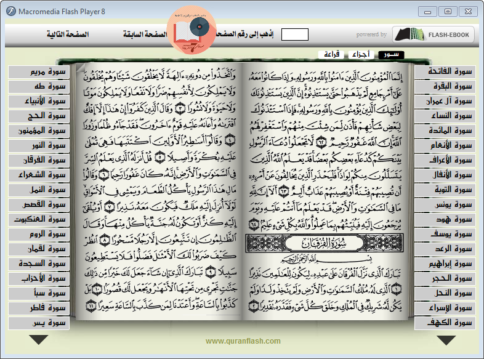Open سورة لقمان
The height and width of the screenshot is (359, 484).
(x=39, y=249)
